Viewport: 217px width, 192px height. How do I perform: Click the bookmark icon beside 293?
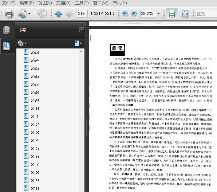(x=26, y=52)
